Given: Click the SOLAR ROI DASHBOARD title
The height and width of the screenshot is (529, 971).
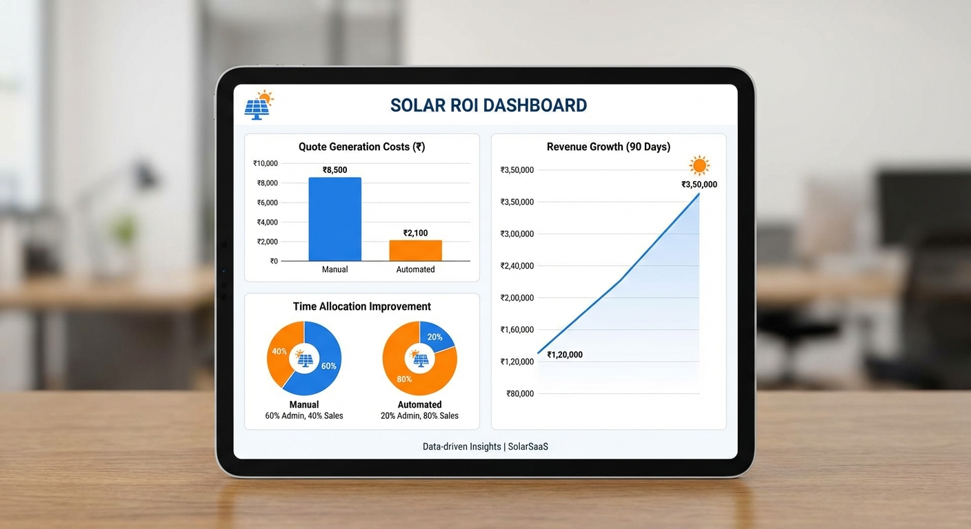Looking at the screenshot, I should click(x=488, y=105).
